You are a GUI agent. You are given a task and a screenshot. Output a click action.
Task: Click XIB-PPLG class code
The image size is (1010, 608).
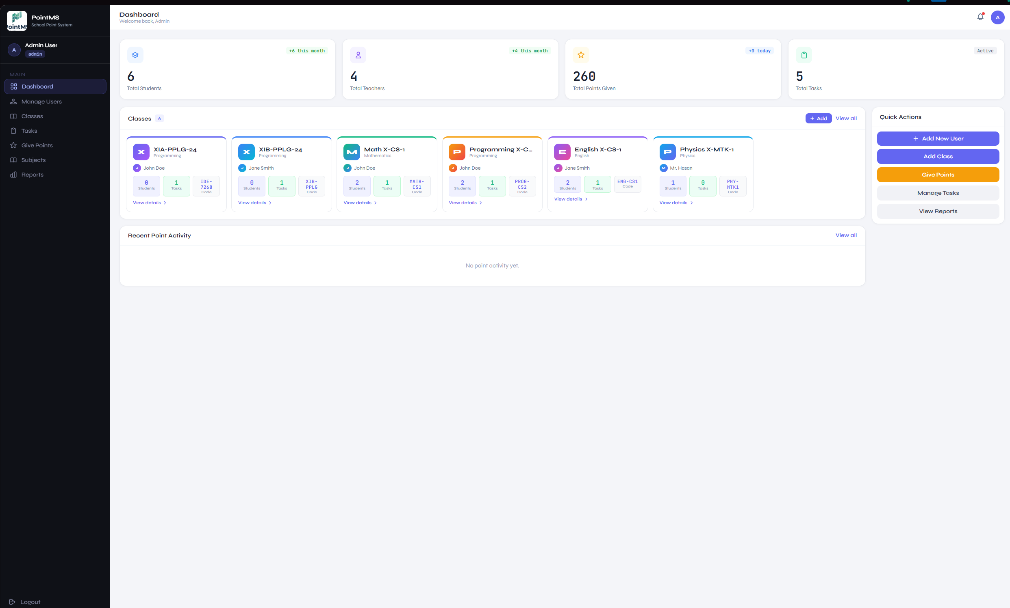tap(311, 186)
